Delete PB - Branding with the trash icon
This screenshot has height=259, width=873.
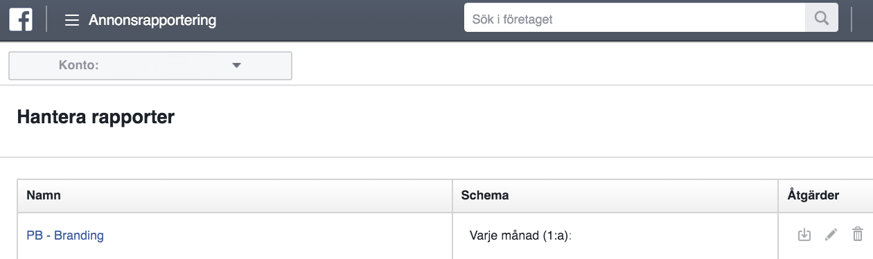pos(857,234)
